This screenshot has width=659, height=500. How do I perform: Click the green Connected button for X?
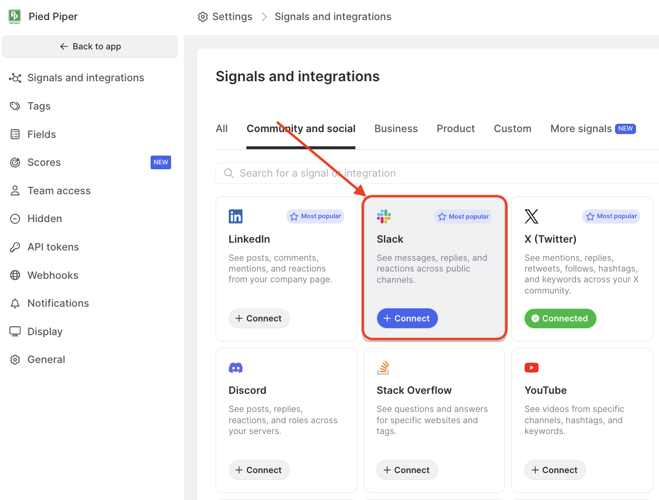coord(560,318)
